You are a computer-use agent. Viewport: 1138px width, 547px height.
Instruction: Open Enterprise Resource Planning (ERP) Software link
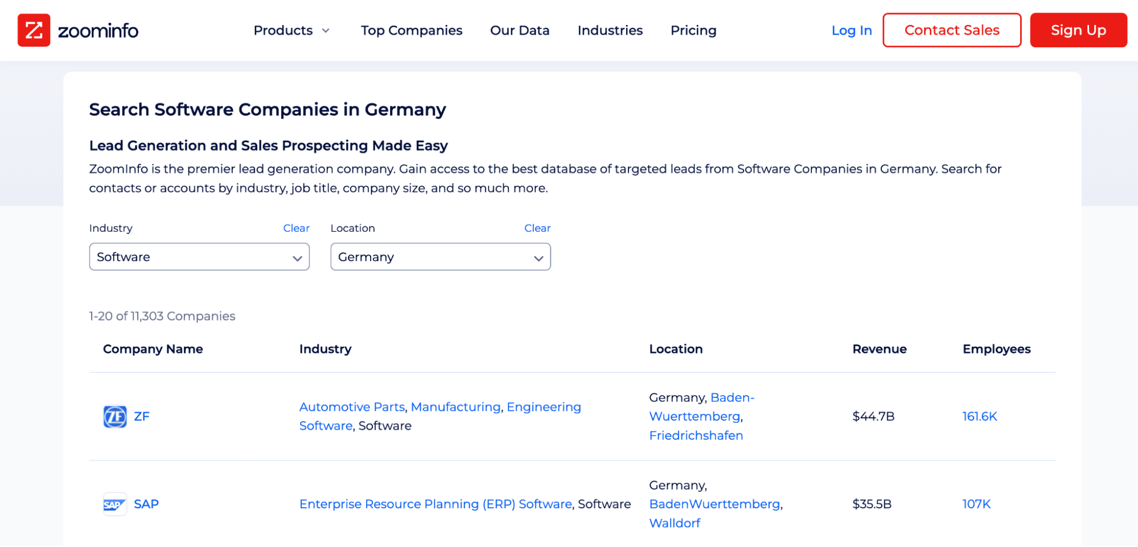click(436, 504)
